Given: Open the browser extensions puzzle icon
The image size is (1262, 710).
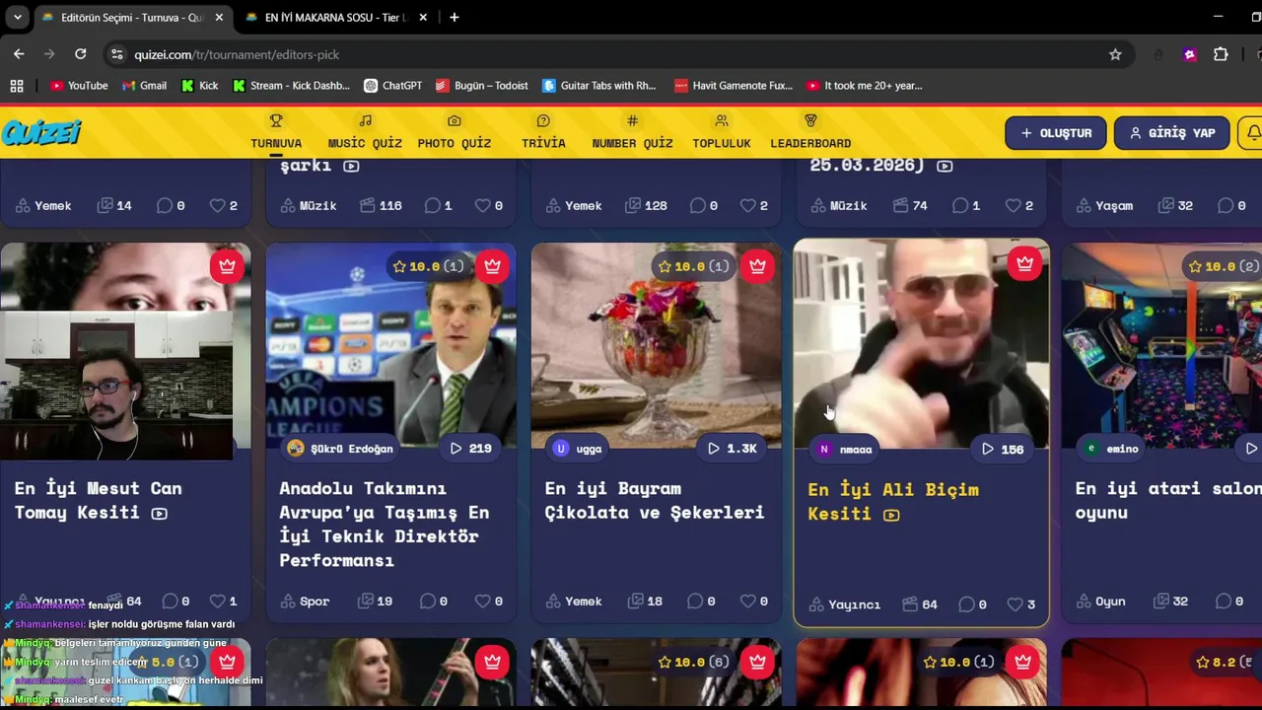Looking at the screenshot, I should click(x=1221, y=54).
